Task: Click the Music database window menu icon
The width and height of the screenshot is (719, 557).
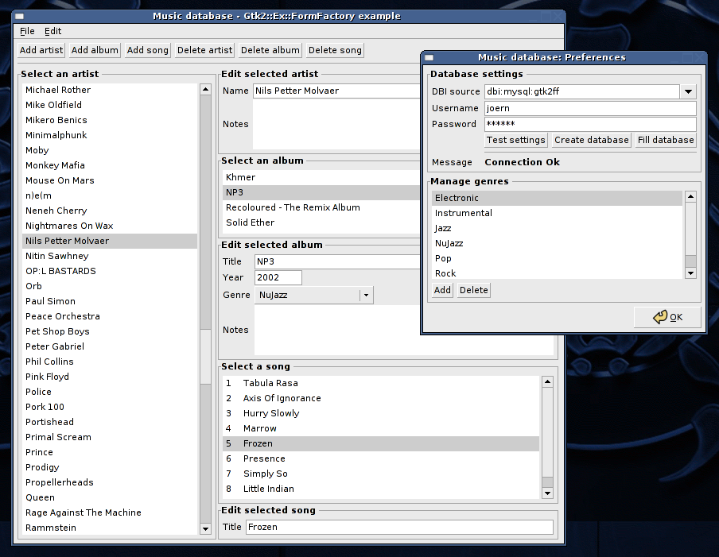Action: click(19, 16)
